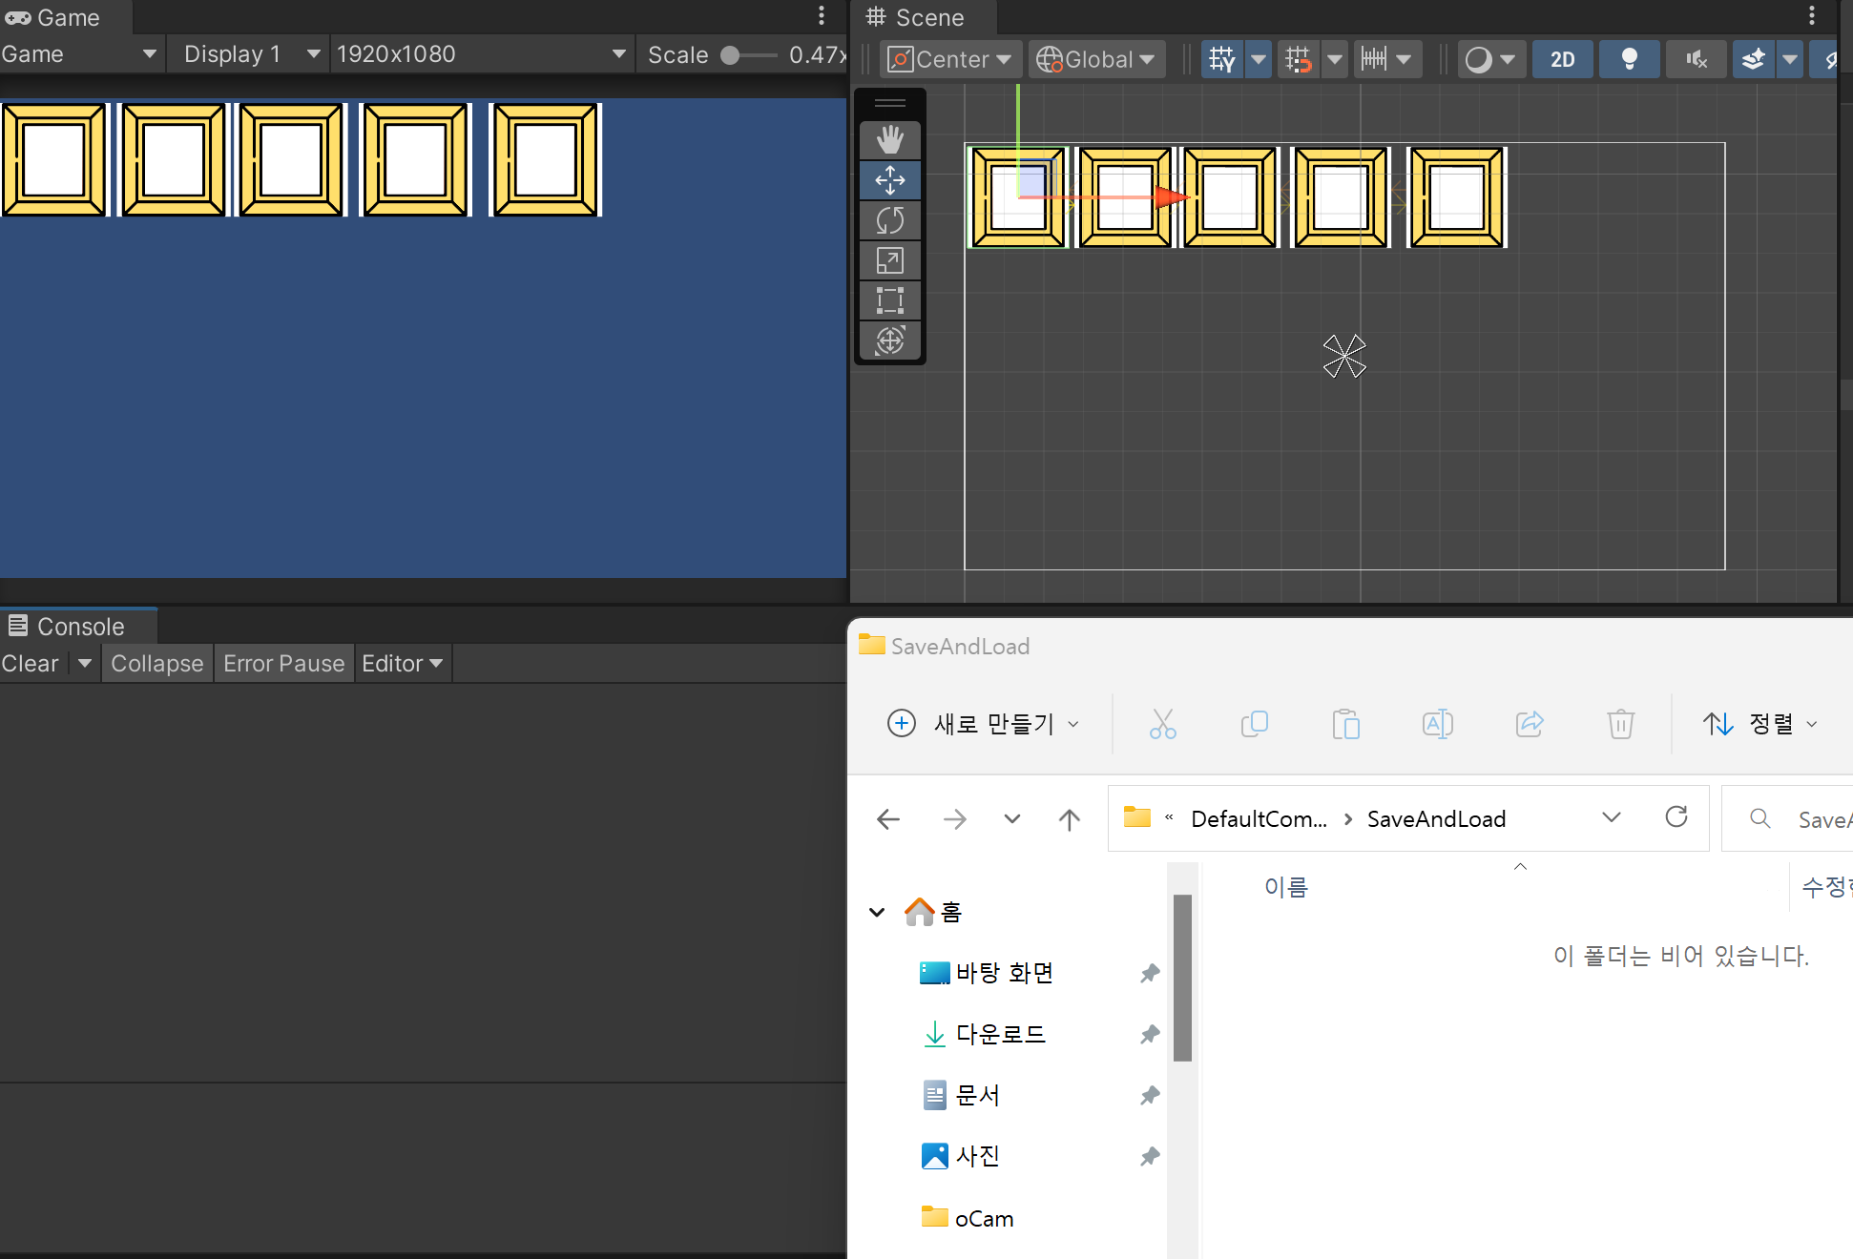
Task: Toggle scene audio mute button
Action: pyautogui.click(x=1696, y=59)
